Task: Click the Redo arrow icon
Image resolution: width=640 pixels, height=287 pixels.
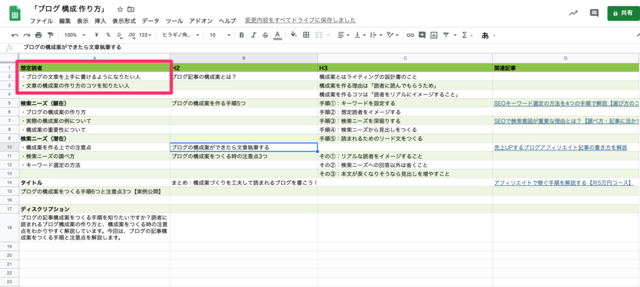Action: click(27, 35)
